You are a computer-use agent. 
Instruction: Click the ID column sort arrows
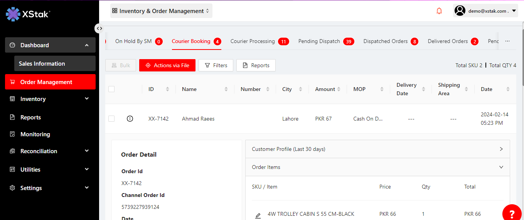pyautogui.click(x=167, y=89)
